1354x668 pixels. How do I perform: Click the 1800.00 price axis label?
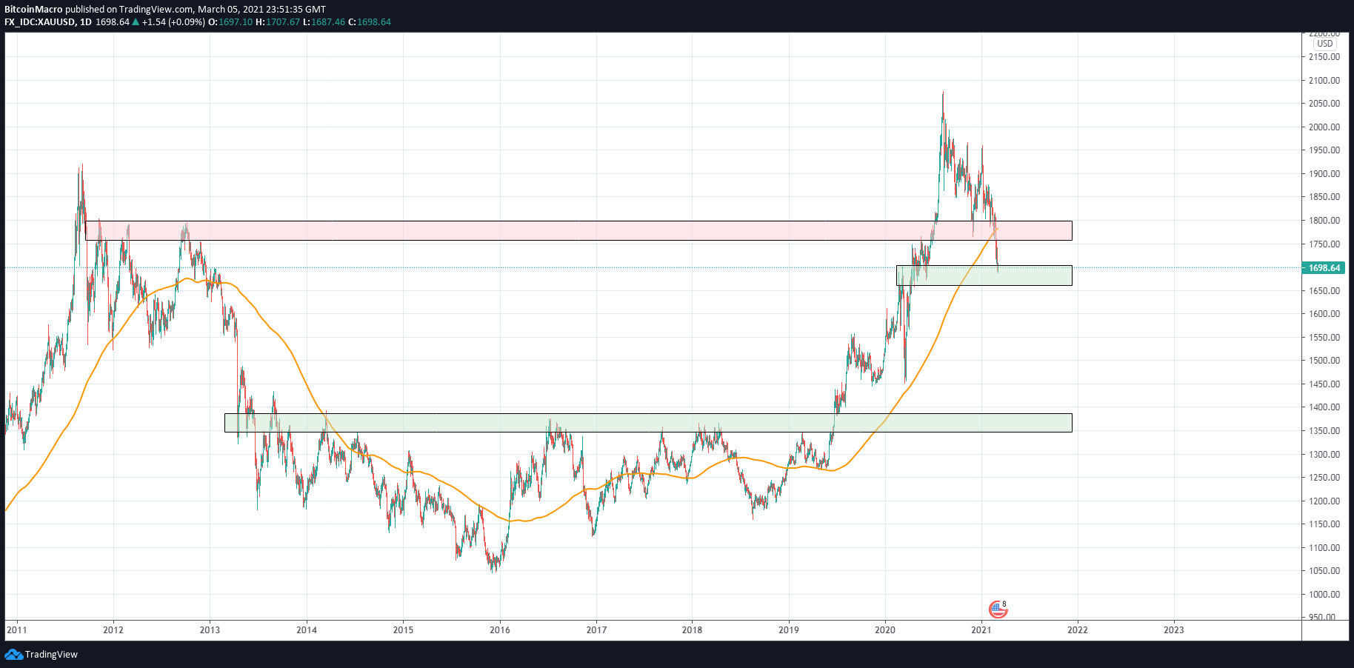coord(1324,221)
